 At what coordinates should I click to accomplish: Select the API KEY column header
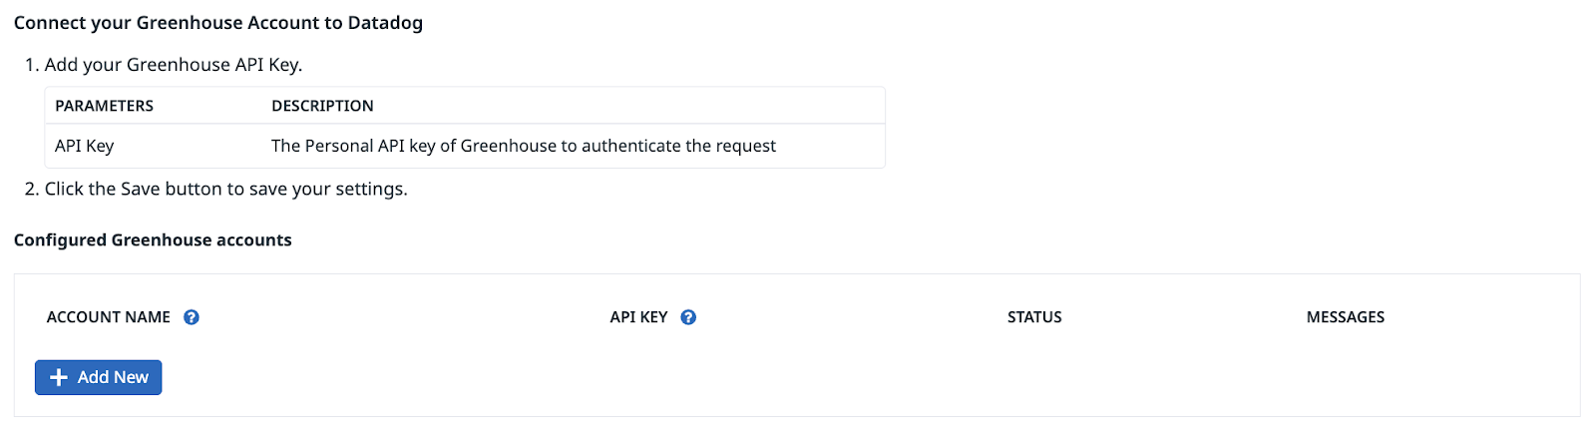click(x=638, y=317)
